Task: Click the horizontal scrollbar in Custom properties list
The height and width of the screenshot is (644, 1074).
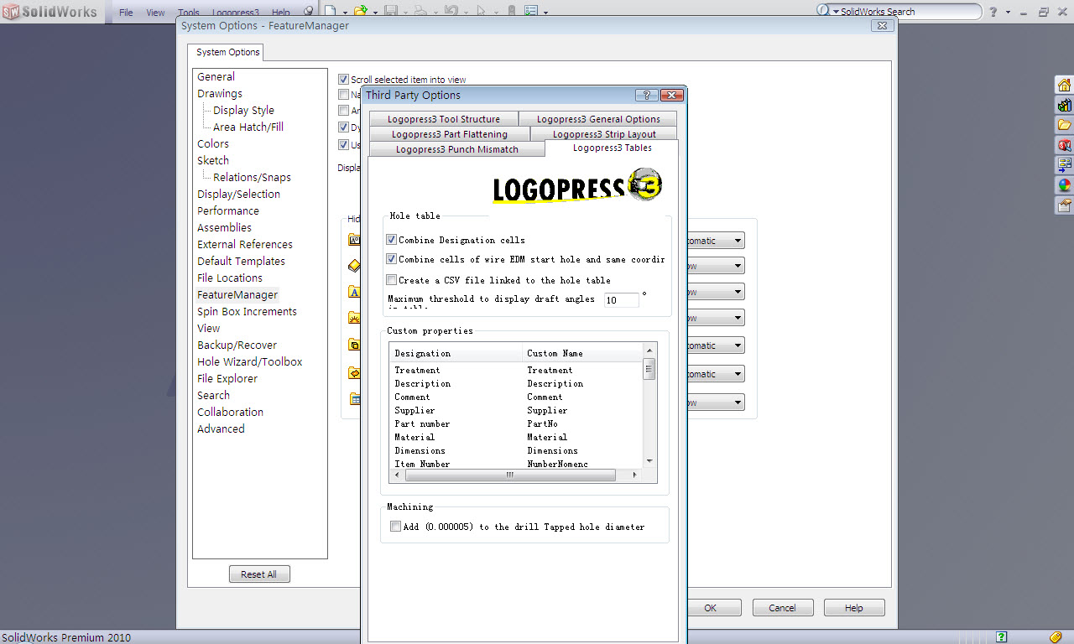Action: point(510,475)
